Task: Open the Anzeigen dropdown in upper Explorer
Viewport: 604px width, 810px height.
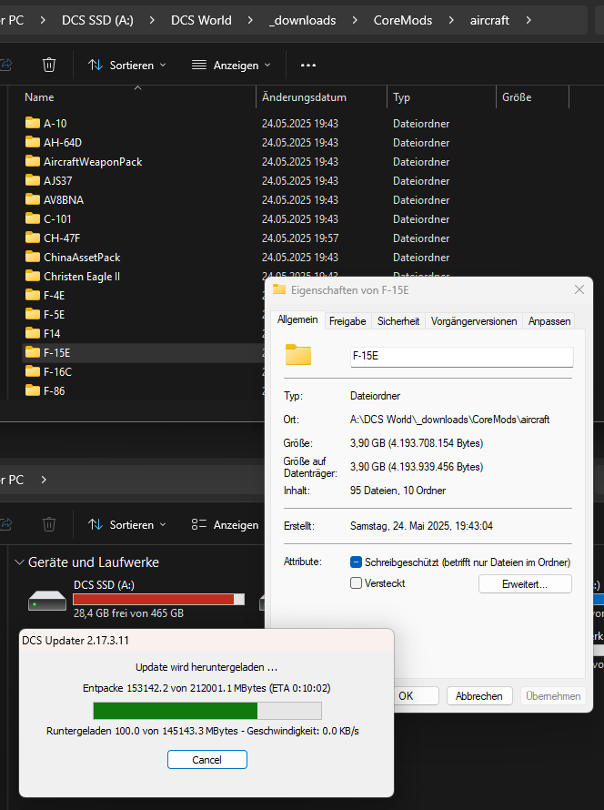Action: [x=231, y=66]
